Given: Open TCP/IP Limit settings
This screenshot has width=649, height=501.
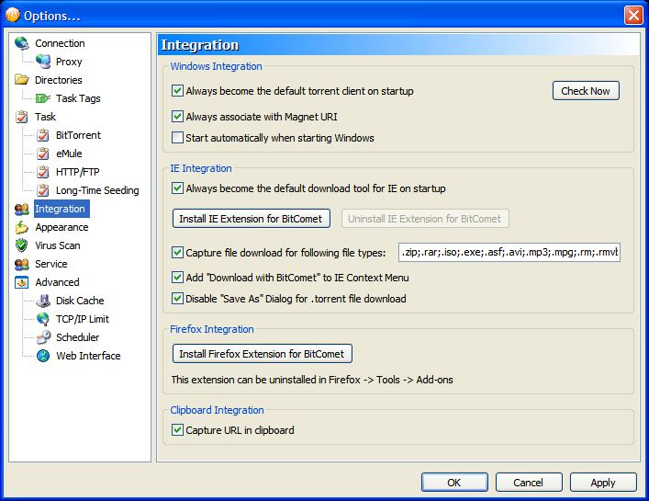Looking at the screenshot, I should pyautogui.click(x=83, y=319).
